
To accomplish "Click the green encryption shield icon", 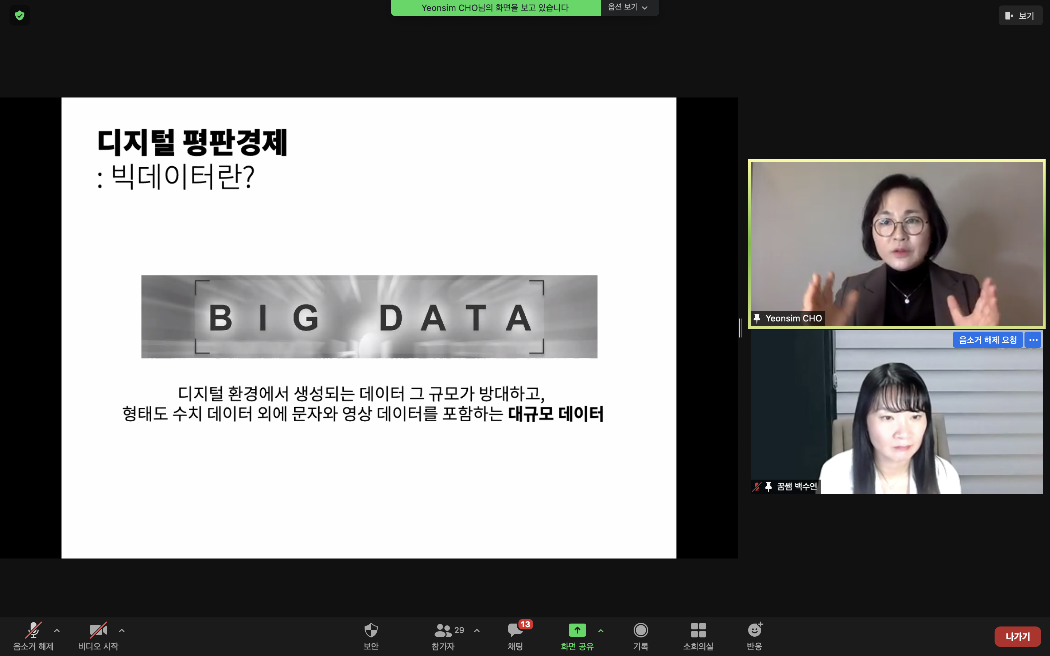I will point(20,16).
